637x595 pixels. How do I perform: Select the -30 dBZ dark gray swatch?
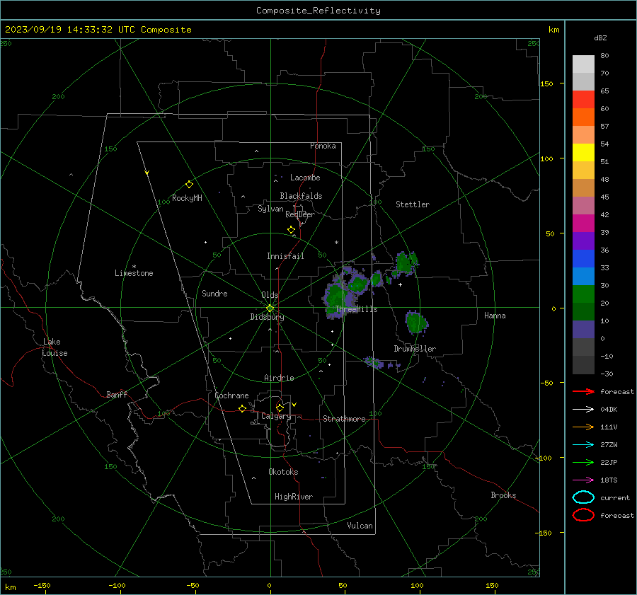pos(583,364)
